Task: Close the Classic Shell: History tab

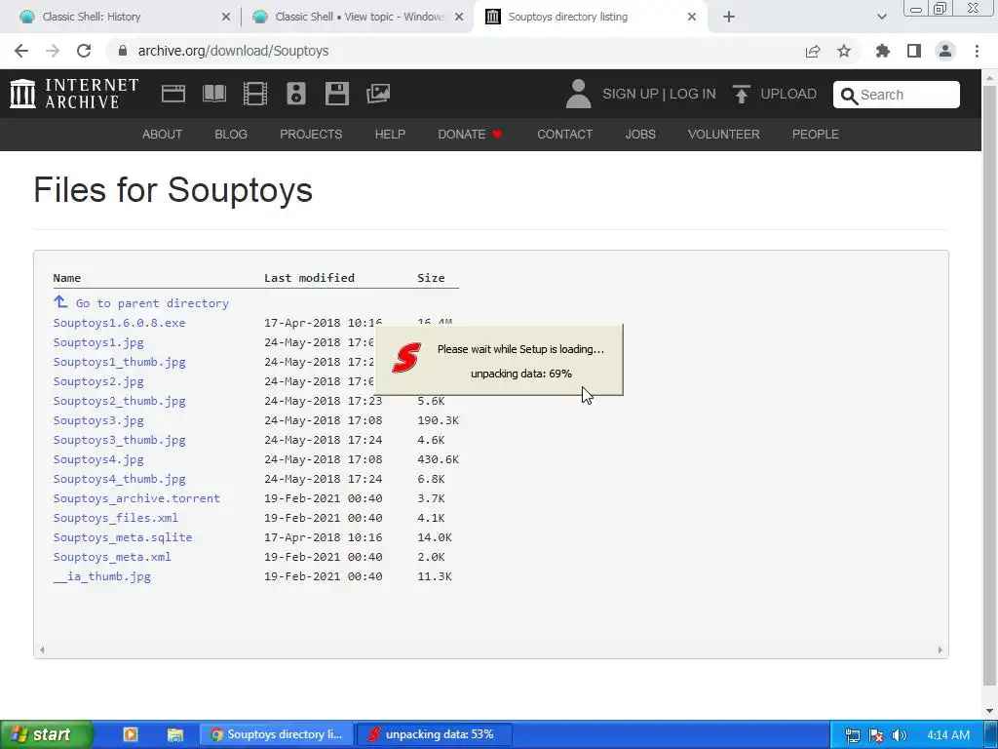Action: 225,17
